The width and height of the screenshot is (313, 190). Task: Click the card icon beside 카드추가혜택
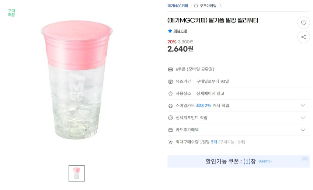point(170,130)
